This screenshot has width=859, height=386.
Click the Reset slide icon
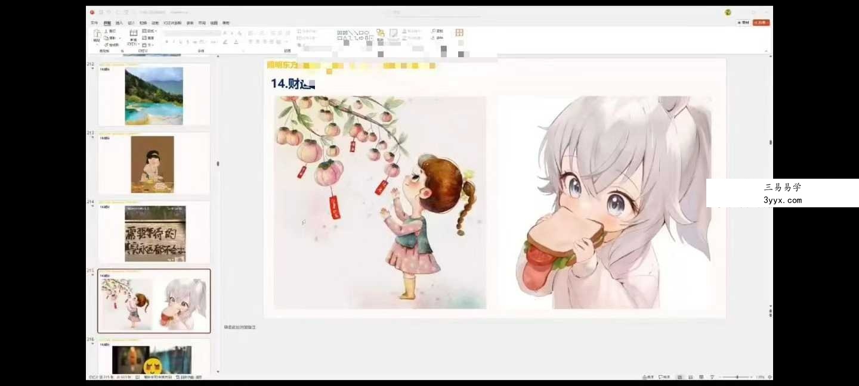(144, 38)
